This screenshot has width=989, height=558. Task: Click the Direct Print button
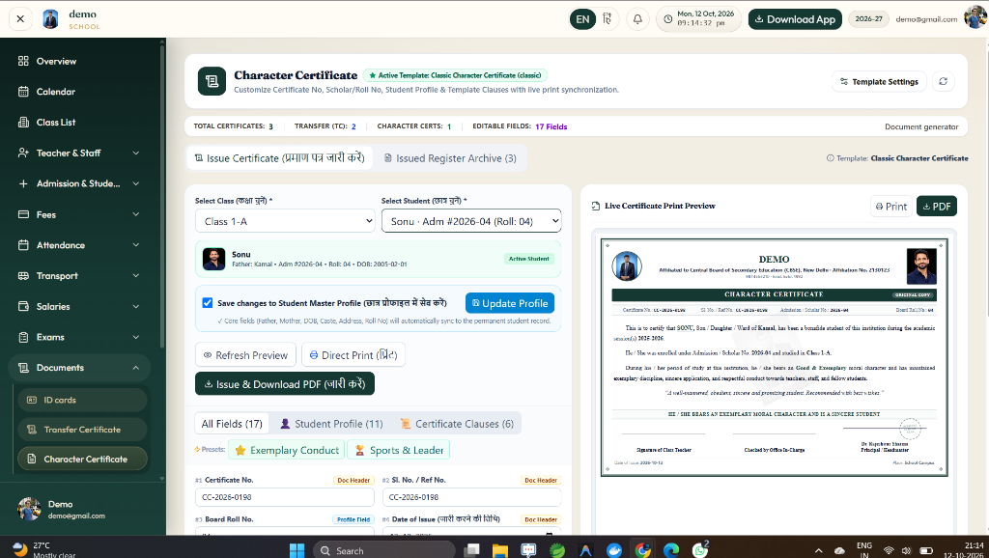[353, 355]
